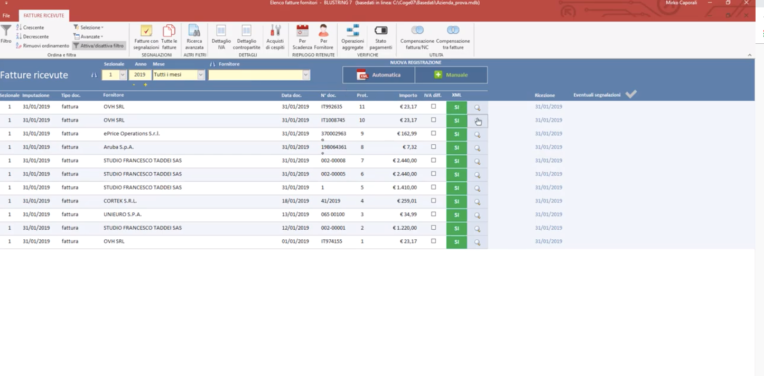
Task: Toggle IVA diff. checkbox for Aruba S.p.A.
Action: (434, 147)
